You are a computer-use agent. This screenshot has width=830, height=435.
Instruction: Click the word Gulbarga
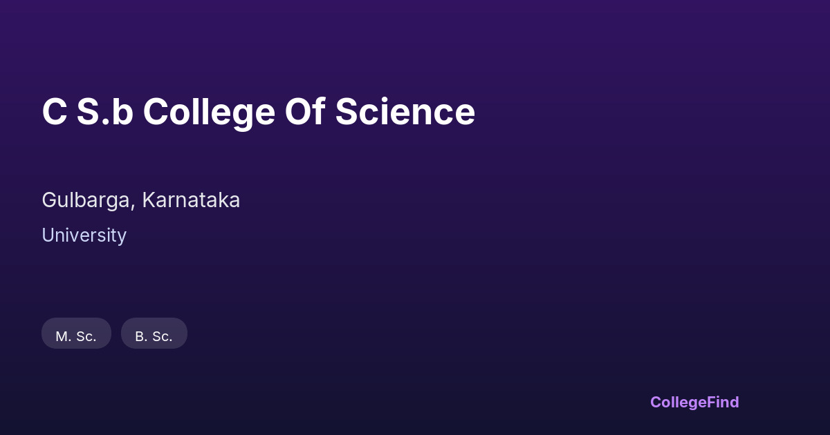click(x=86, y=200)
